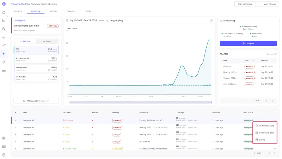Choose Scan more data from context menu
Viewport: 282px width, 159px height.
[x=265, y=133]
